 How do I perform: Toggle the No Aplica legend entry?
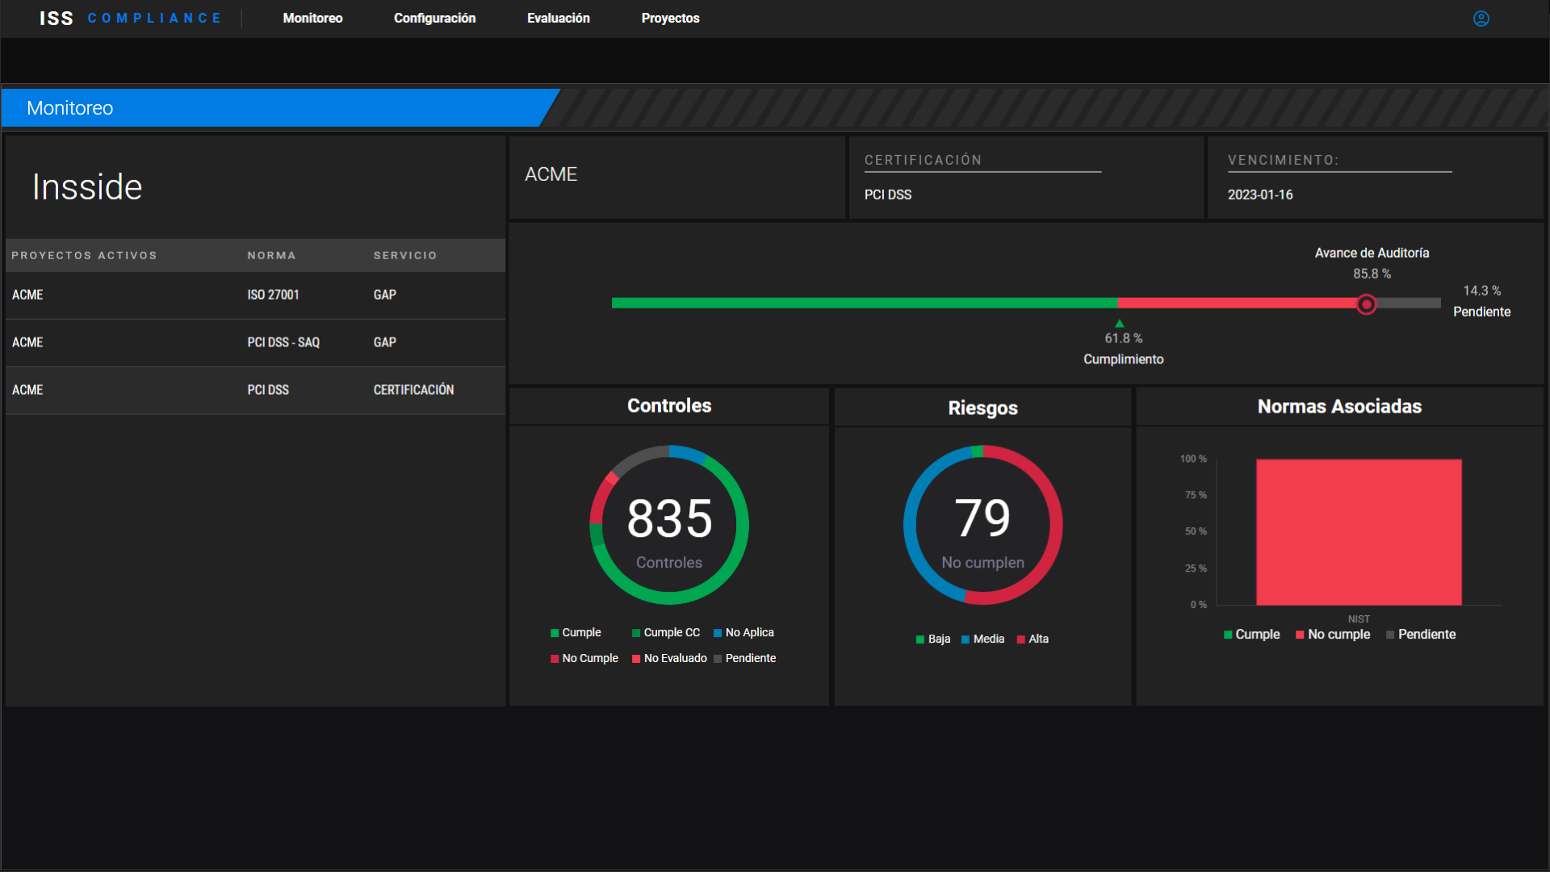coord(744,633)
